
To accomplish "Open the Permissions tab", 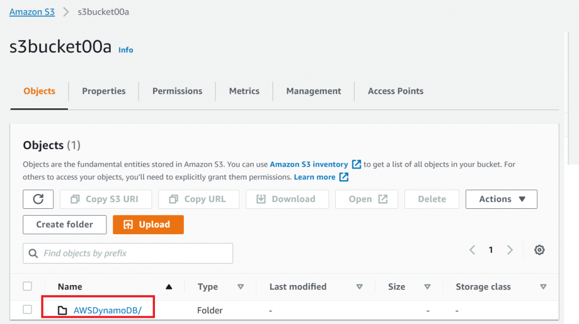I will [x=177, y=91].
